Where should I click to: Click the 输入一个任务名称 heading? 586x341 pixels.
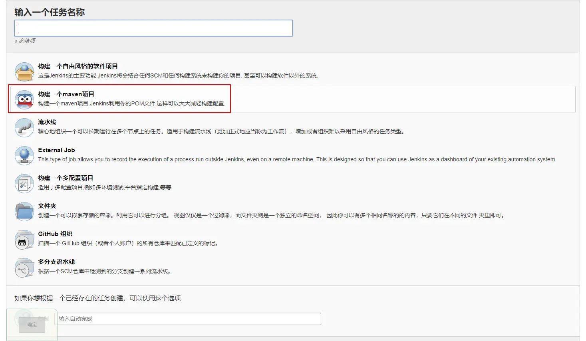point(50,12)
